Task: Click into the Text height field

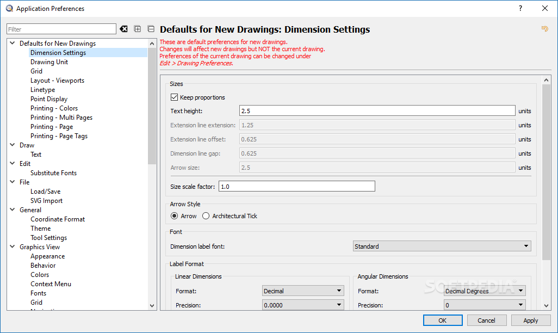Action: point(377,111)
